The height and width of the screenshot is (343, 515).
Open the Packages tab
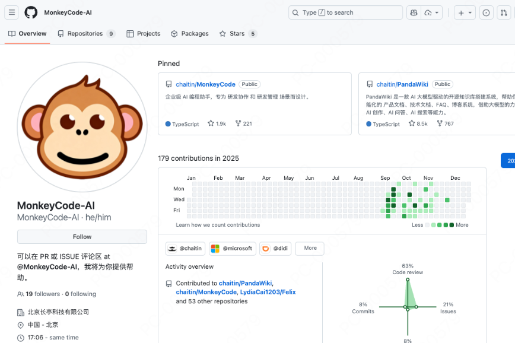[x=190, y=33]
